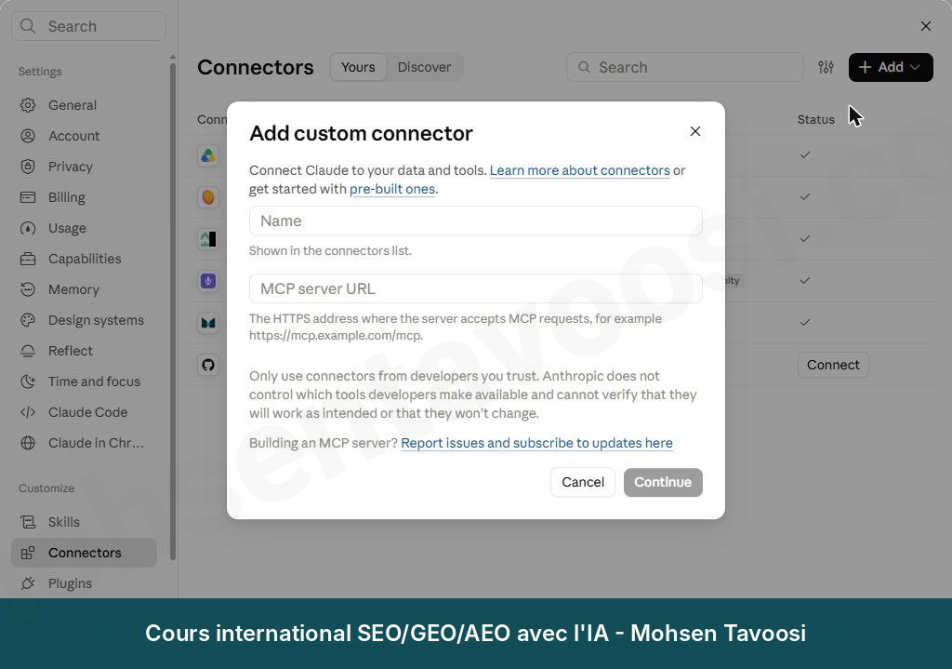Screen dimensions: 952x669
Task: Open General settings
Action: point(84,105)
